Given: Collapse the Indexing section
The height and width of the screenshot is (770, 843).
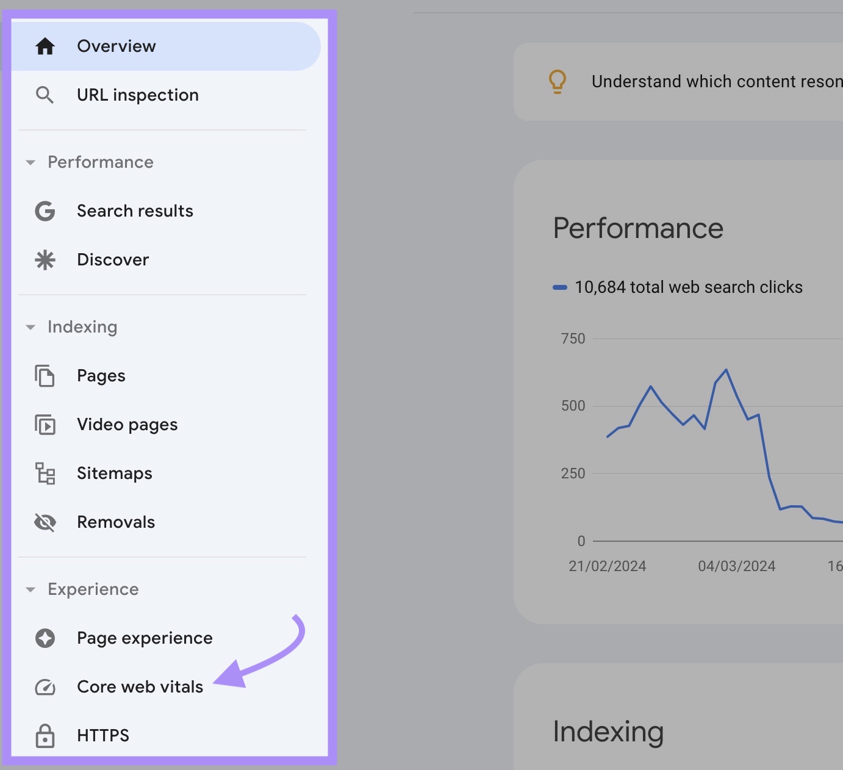Looking at the screenshot, I should pos(30,327).
